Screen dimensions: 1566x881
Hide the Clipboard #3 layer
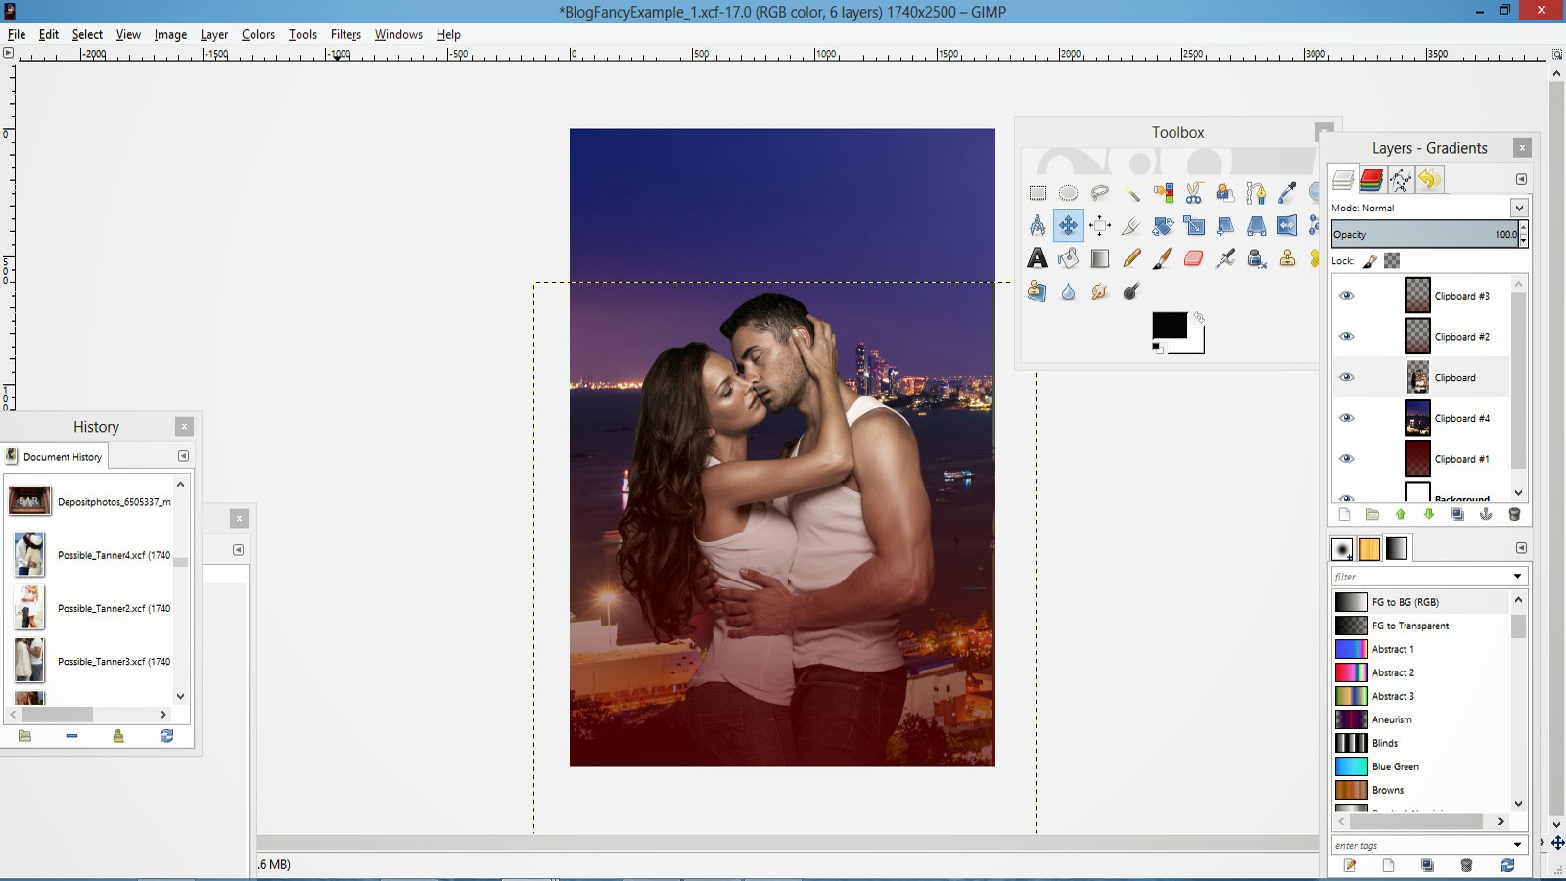pos(1347,296)
